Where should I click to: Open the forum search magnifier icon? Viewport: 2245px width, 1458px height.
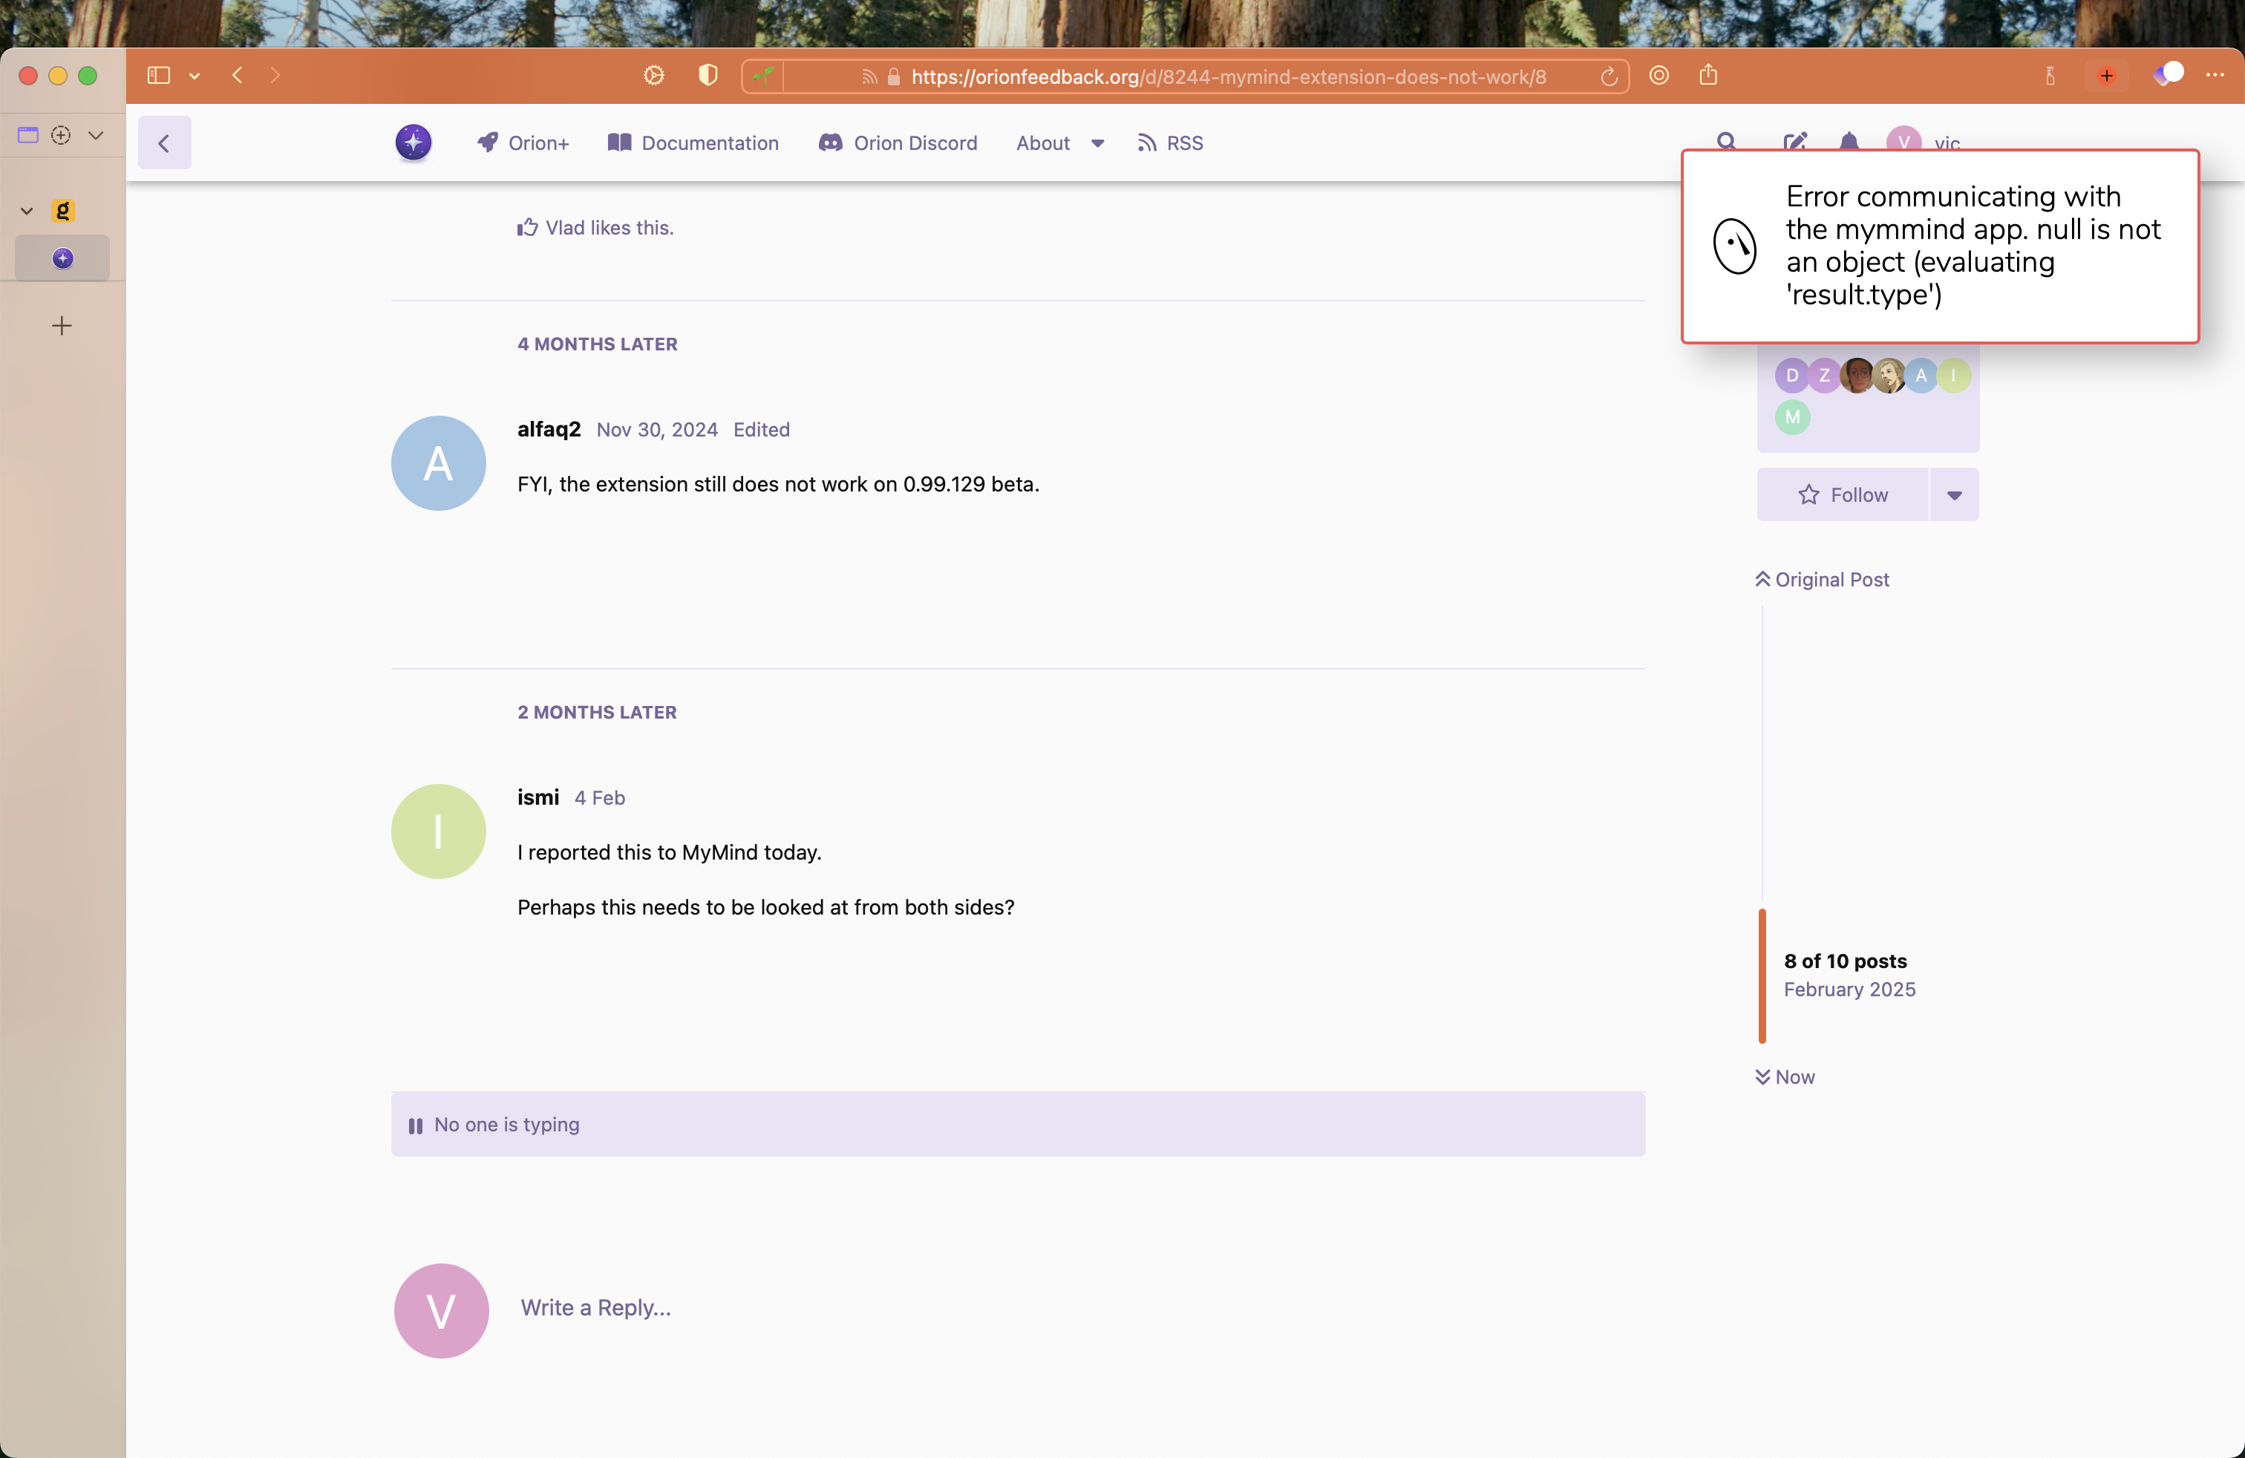(1726, 142)
